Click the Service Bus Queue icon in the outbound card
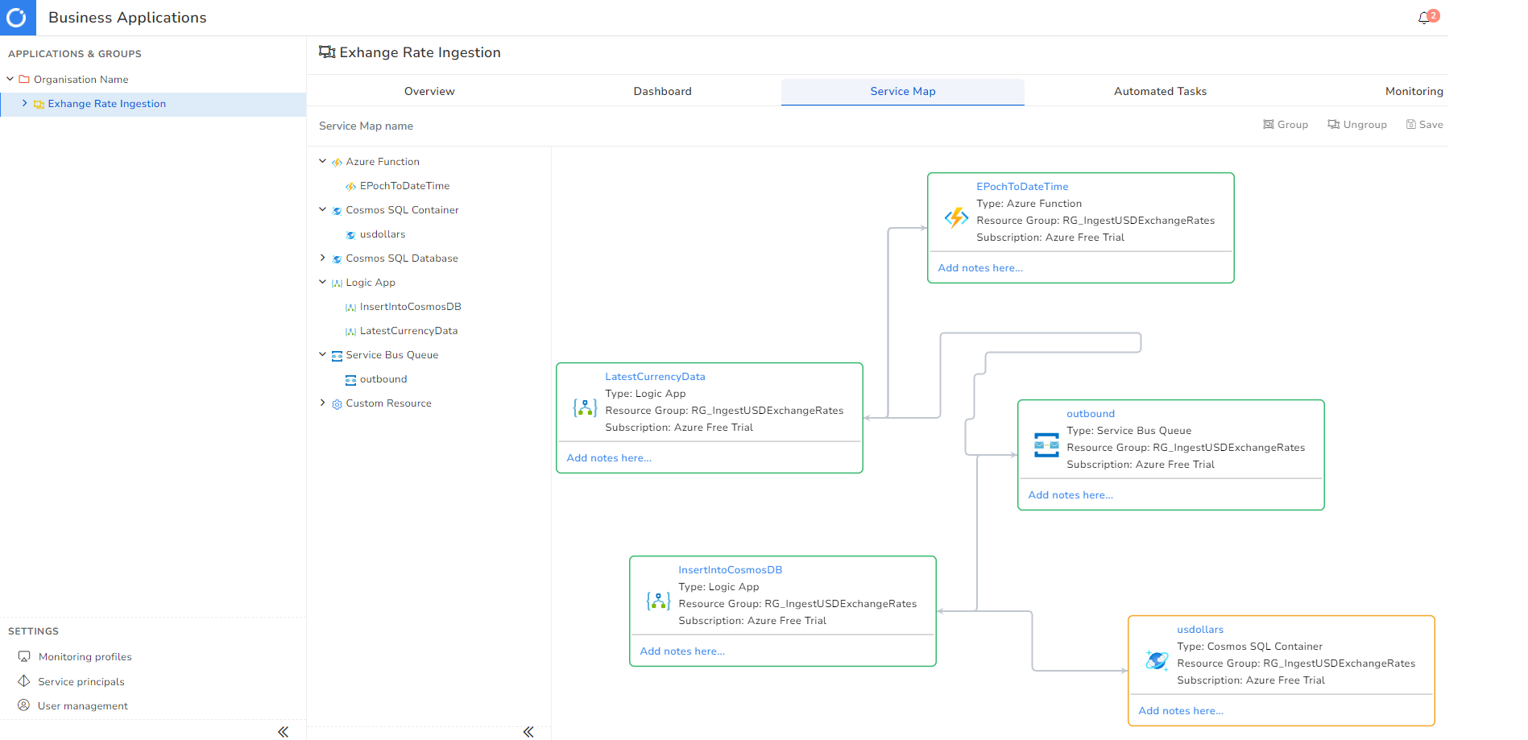The height and width of the screenshot is (740, 1528). tap(1046, 444)
